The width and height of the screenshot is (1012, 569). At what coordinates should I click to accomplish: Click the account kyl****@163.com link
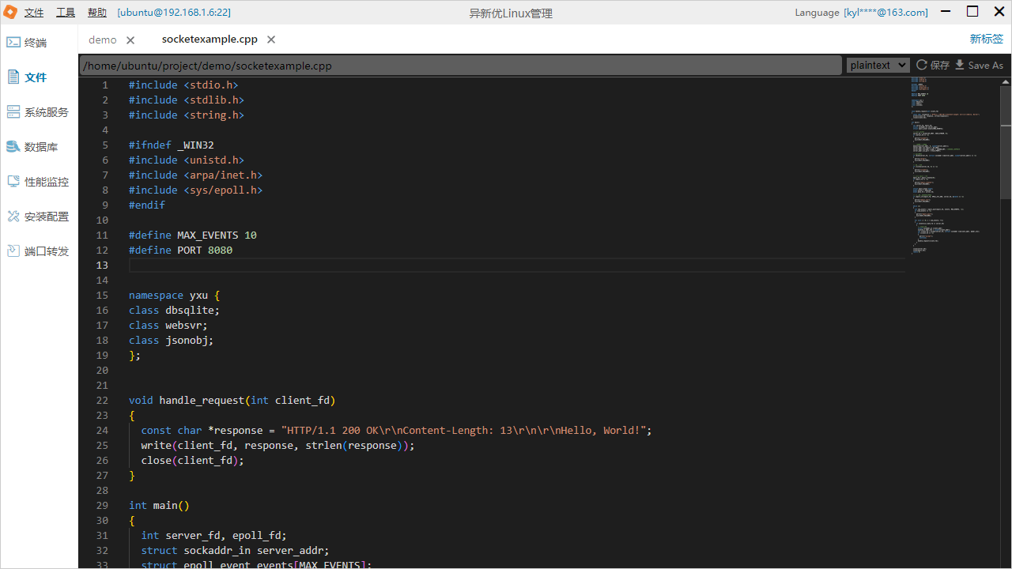(x=886, y=13)
